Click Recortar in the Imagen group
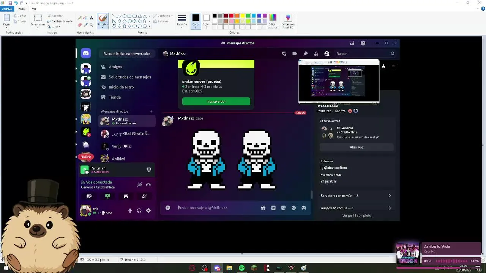 [x=55, y=16]
